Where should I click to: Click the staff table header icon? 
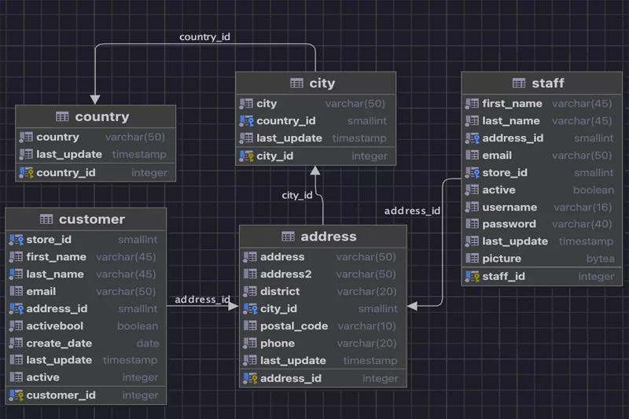pos(519,83)
